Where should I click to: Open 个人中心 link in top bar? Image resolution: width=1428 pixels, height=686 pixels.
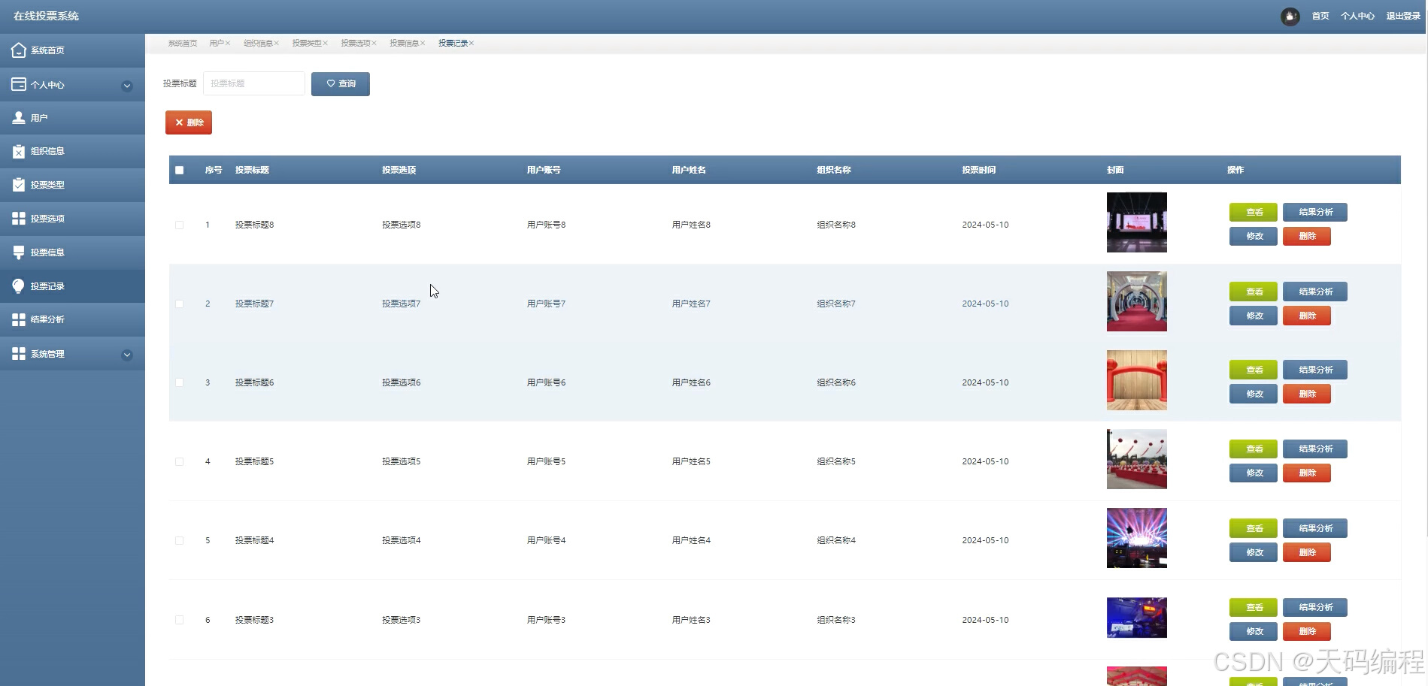point(1357,16)
